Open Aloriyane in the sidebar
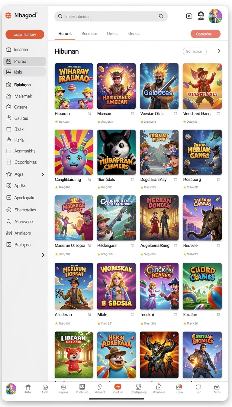This screenshot has width=232, height=407. pyautogui.click(x=24, y=222)
